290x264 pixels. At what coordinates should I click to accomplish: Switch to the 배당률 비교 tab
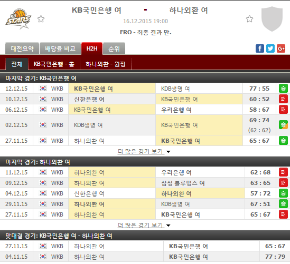click(x=60, y=48)
